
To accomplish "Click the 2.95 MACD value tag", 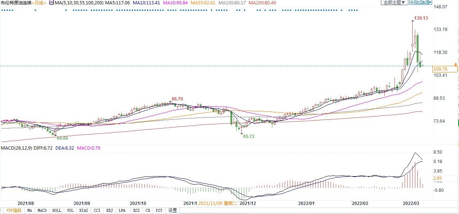I will coord(437,178).
